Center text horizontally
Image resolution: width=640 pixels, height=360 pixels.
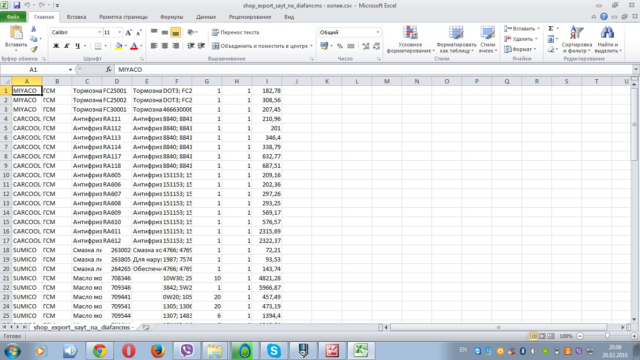(165, 46)
